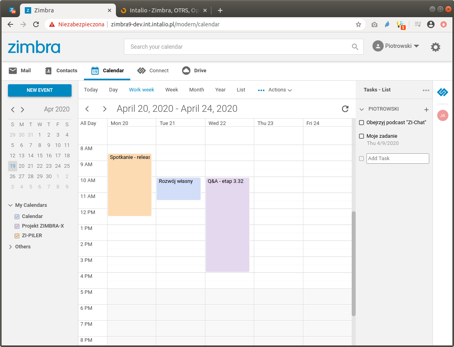The image size is (454, 347).
Task: Add a new task with plus icon
Action: coord(426,109)
